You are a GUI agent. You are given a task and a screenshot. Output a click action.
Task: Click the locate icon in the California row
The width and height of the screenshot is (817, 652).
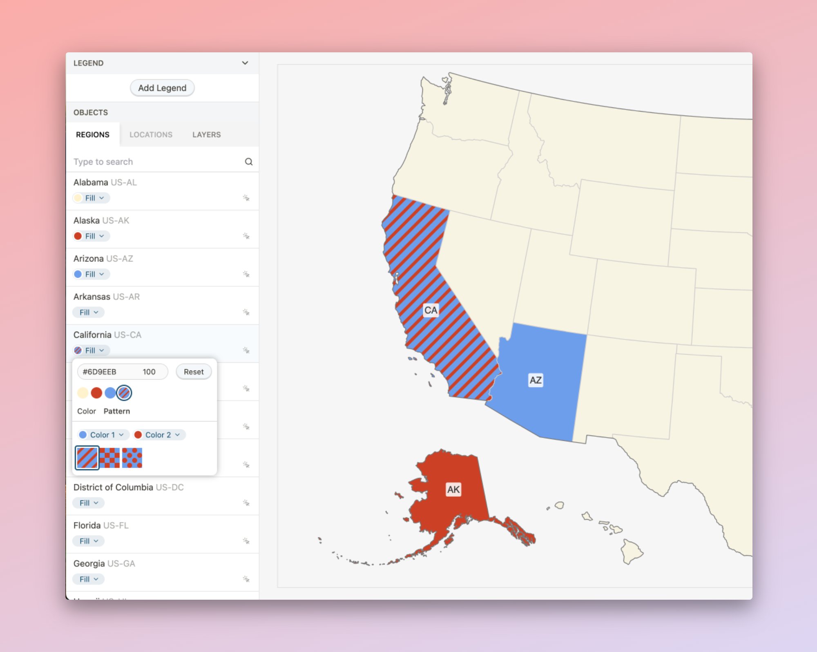[246, 350]
